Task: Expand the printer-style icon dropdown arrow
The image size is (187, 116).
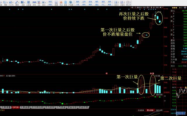Action: coord(46,2)
